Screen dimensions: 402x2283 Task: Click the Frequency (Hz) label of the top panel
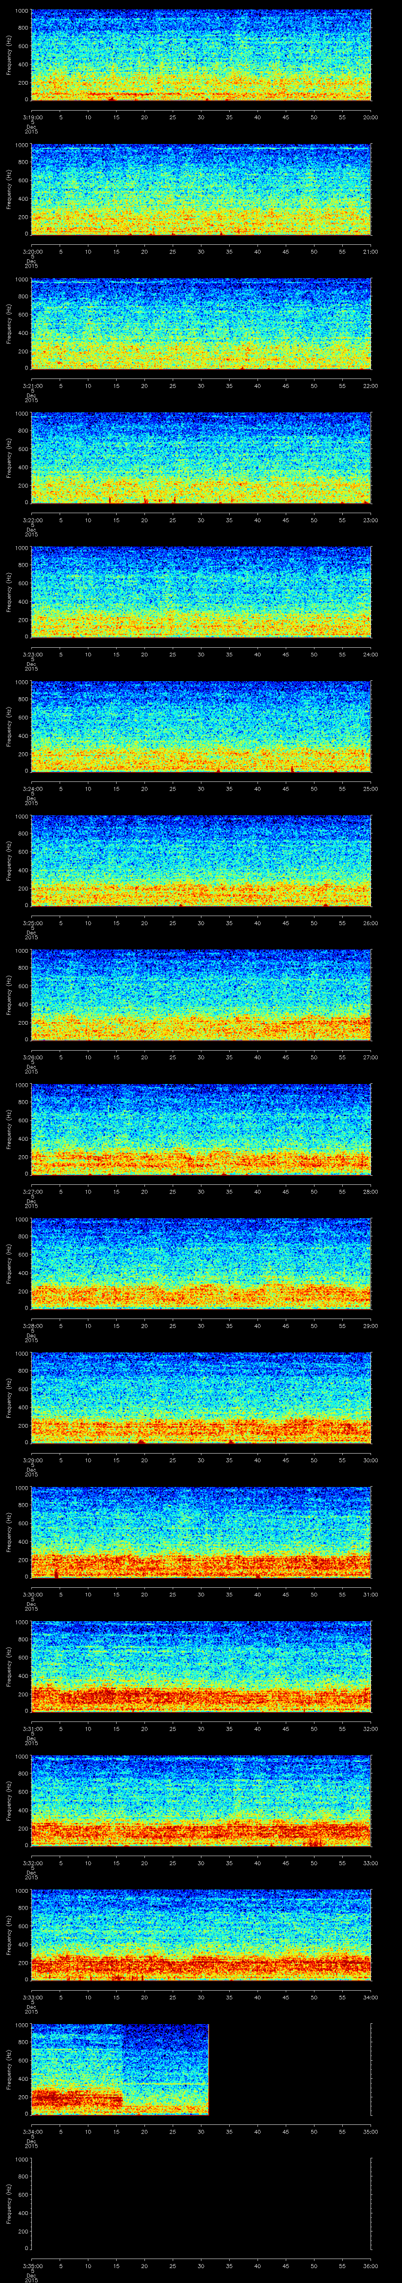pos(9,55)
